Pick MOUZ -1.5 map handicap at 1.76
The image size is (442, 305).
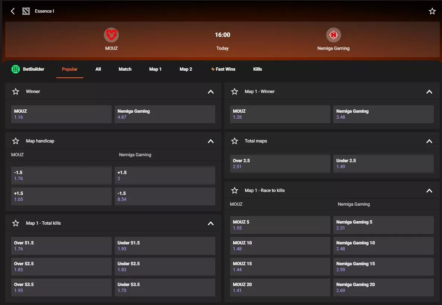61,176
